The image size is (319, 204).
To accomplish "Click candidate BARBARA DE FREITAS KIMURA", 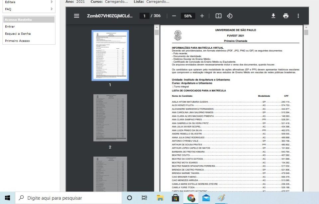I will point(188,152).
